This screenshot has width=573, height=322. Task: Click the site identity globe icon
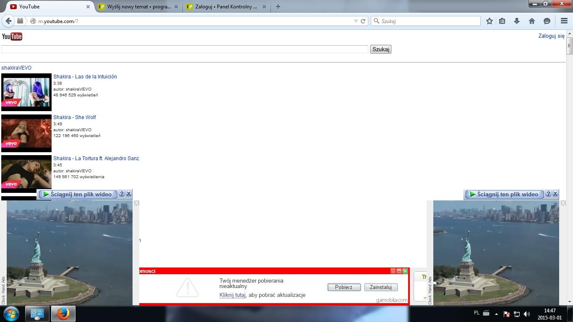(x=33, y=21)
